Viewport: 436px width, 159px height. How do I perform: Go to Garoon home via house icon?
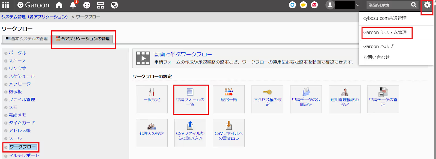pyautogui.click(x=59, y=5)
